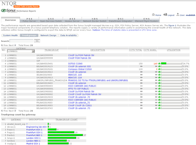Show the Data Availability sub-tab
The image size is (196, 145).
tap(69, 35)
